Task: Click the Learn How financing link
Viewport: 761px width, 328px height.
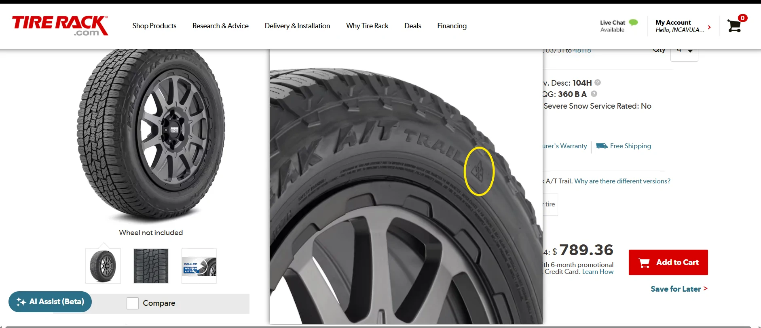Action: (x=598, y=272)
